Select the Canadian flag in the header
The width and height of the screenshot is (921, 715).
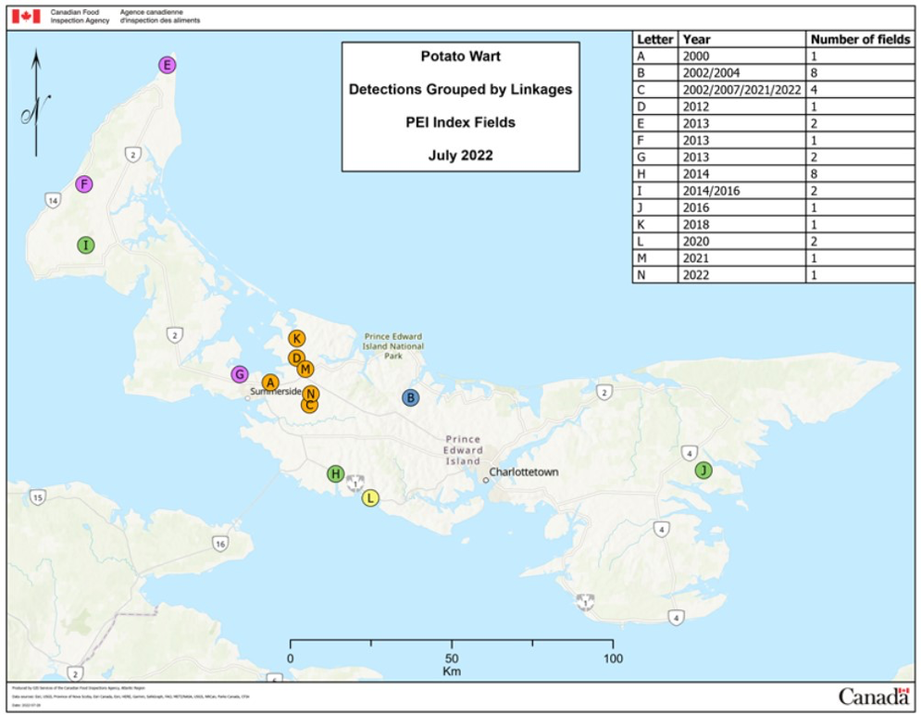click(28, 16)
